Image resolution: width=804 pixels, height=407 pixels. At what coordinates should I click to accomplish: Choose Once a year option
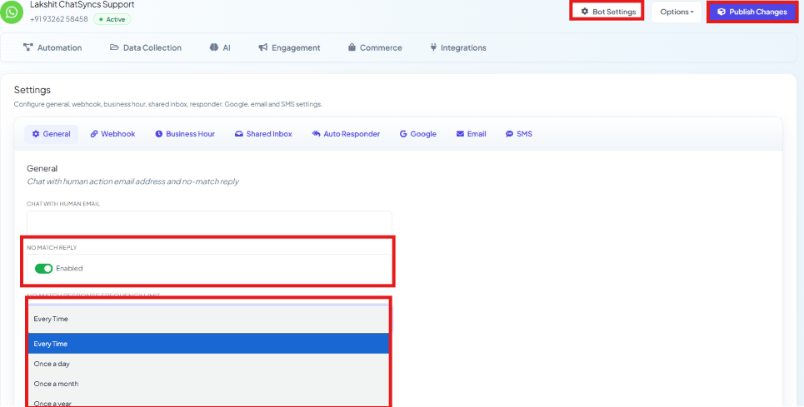[x=208, y=402]
